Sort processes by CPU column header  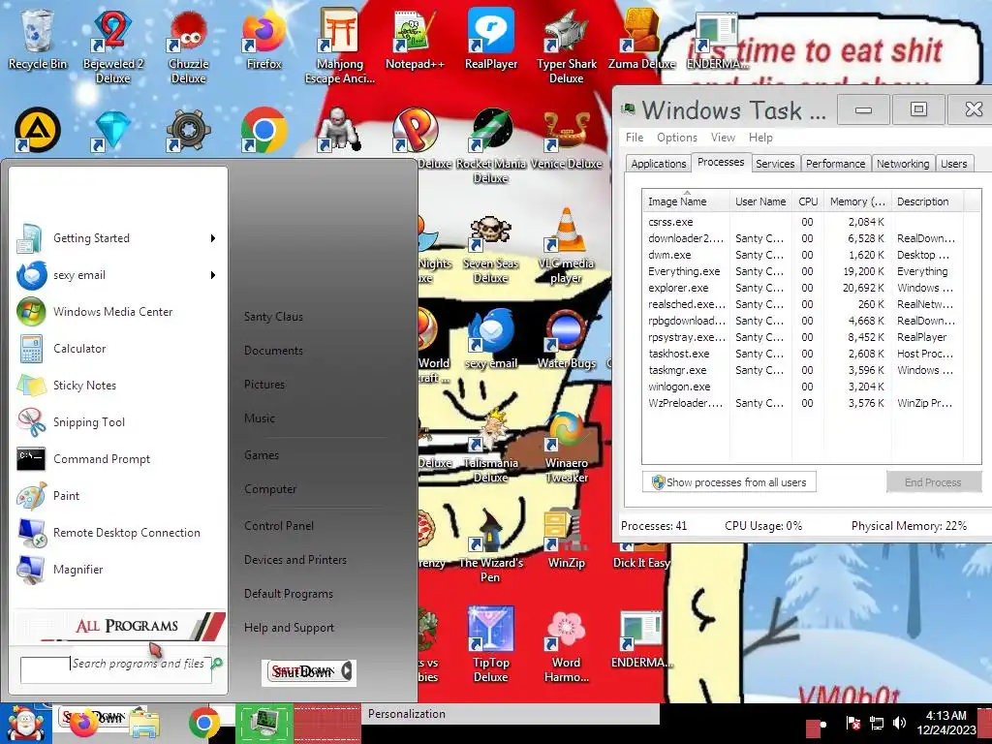pos(808,201)
